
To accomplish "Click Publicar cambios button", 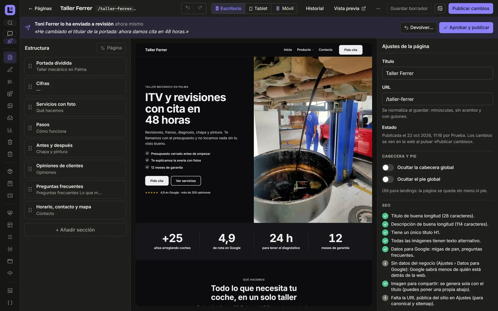I will 471,9.
